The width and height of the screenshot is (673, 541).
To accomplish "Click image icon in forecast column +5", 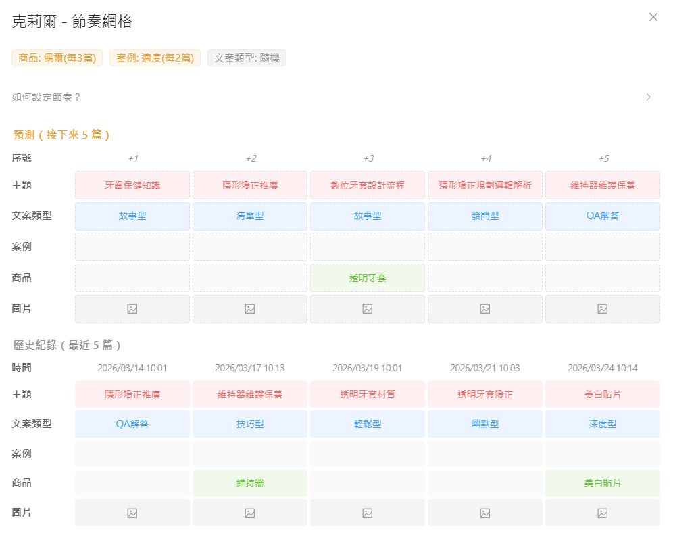I will [603, 309].
